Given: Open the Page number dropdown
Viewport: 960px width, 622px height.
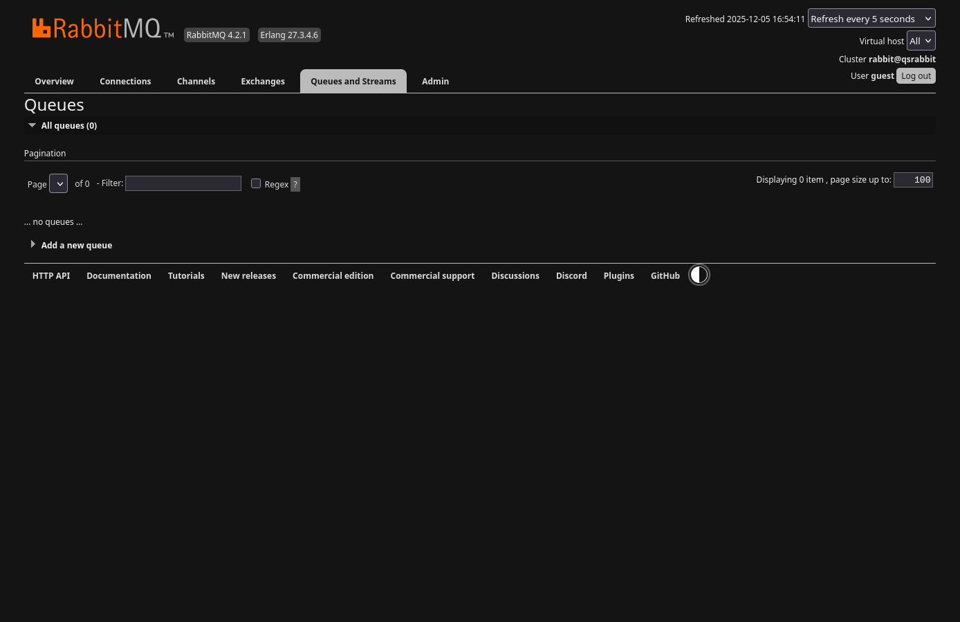Looking at the screenshot, I should coord(59,183).
